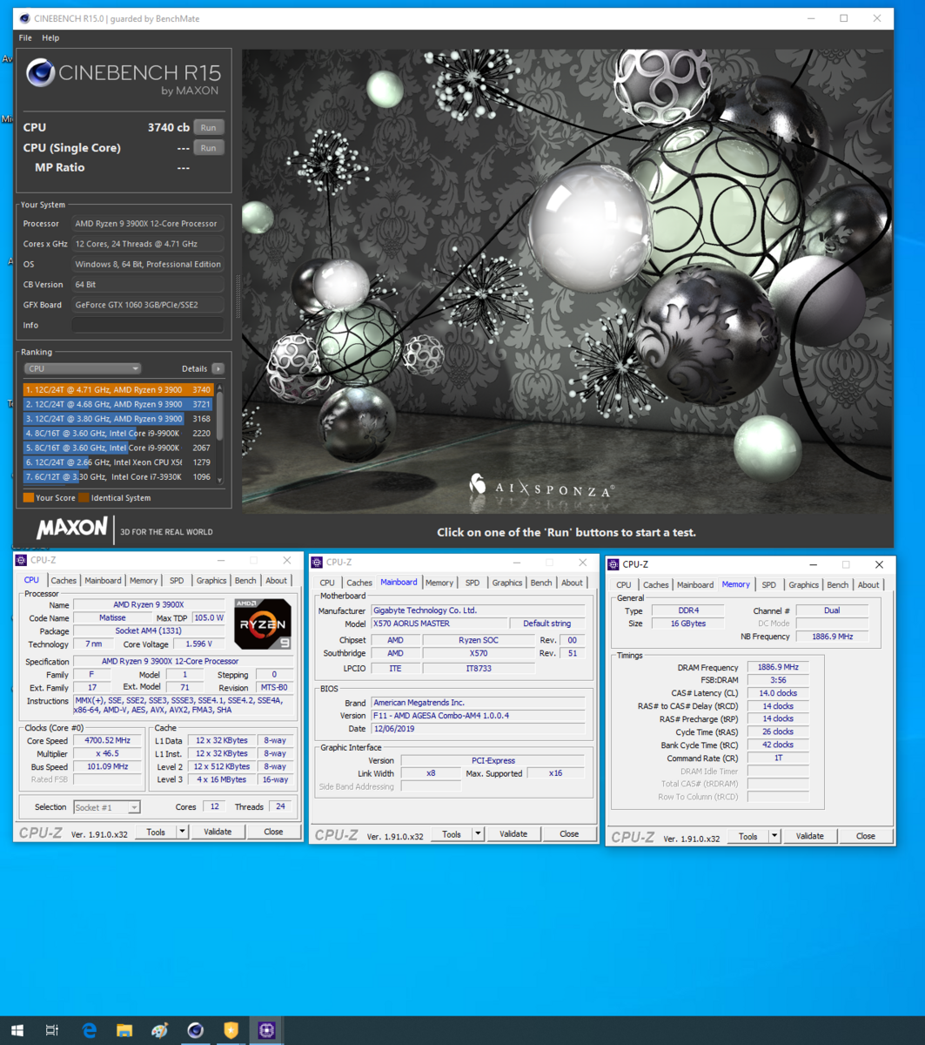925x1045 pixels.
Task: Run the CPU (Single Core) test
Action: pos(208,148)
